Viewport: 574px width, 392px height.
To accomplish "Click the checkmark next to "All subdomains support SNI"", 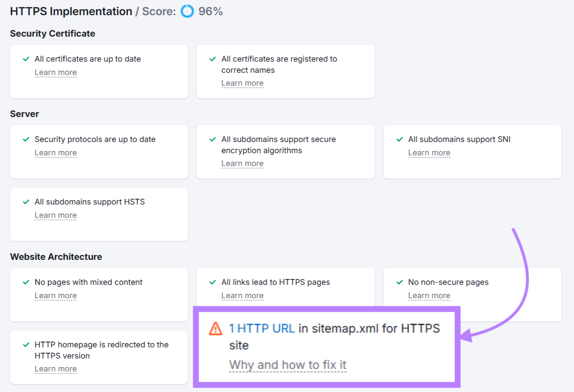I will click(x=399, y=139).
